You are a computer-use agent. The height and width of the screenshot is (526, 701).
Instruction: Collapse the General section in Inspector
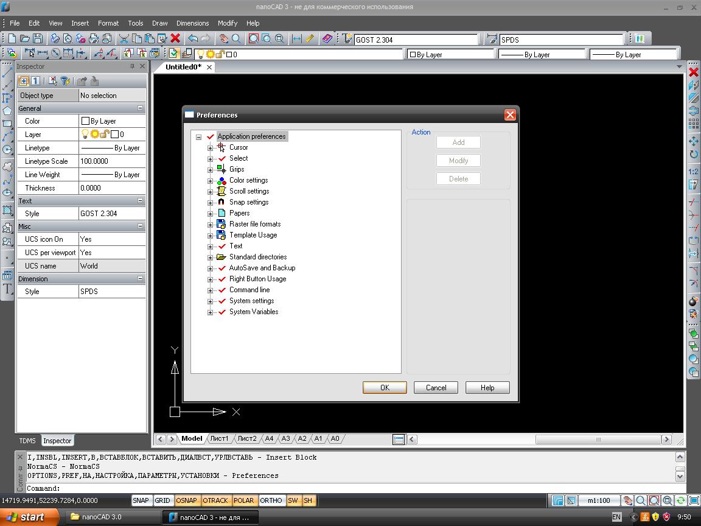click(x=141, y=108)
